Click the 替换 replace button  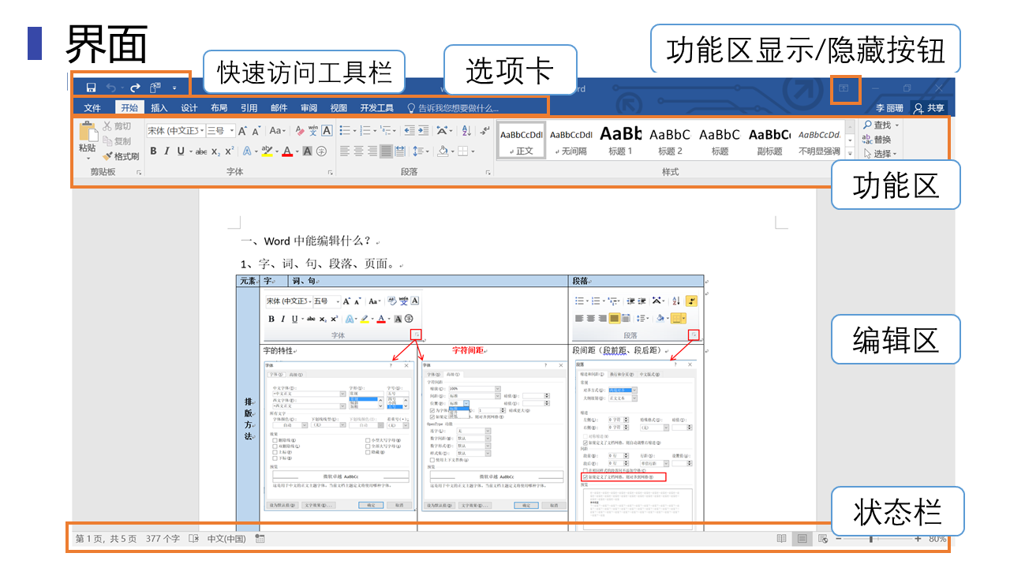point(877,140)
